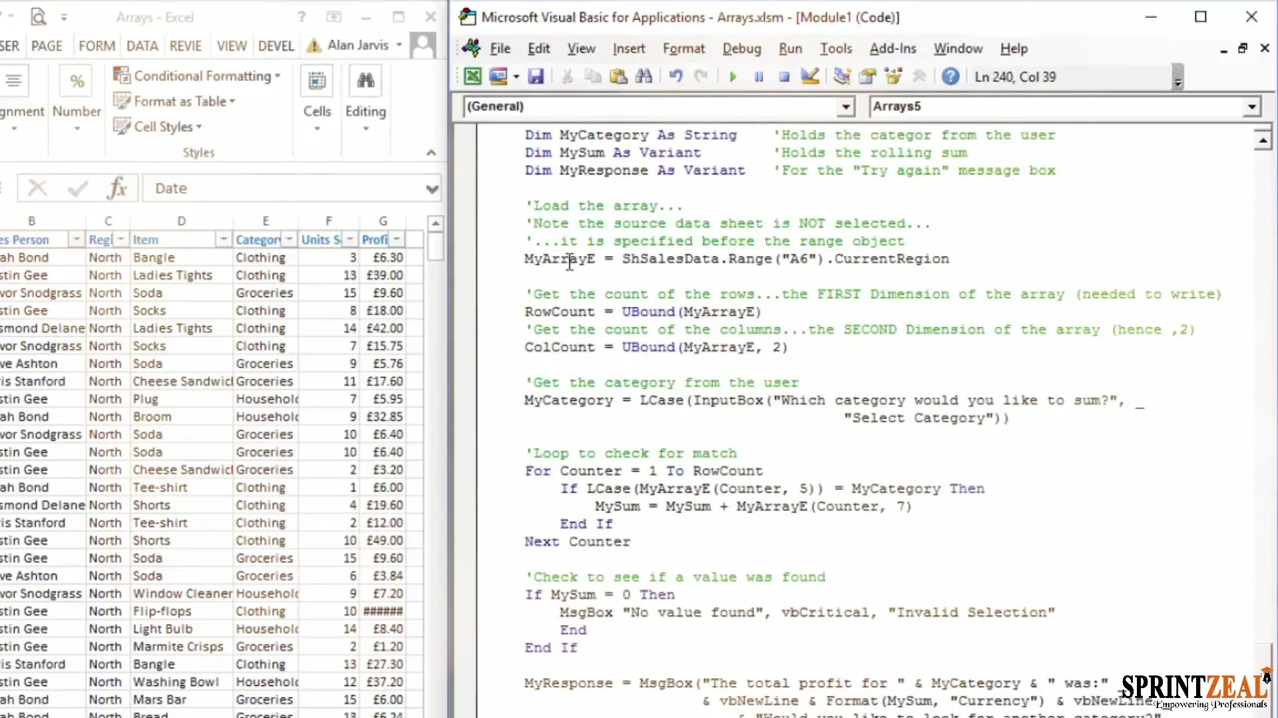Save the Arrays.xlsm project with the disk icon
This screenshot has height=718, width=1278.
click(x=536, y=76)
